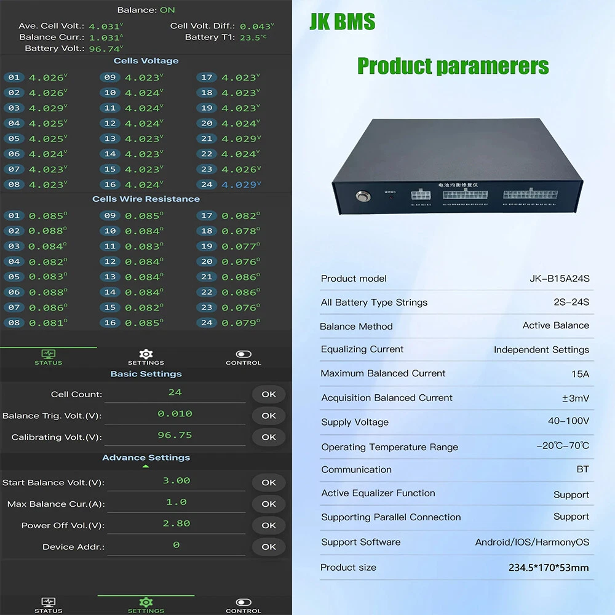Select the cell 09 badge under Cells Wire Resistance
The width and height of the screenshot is (615, 615).
click(x=110, y=216)
